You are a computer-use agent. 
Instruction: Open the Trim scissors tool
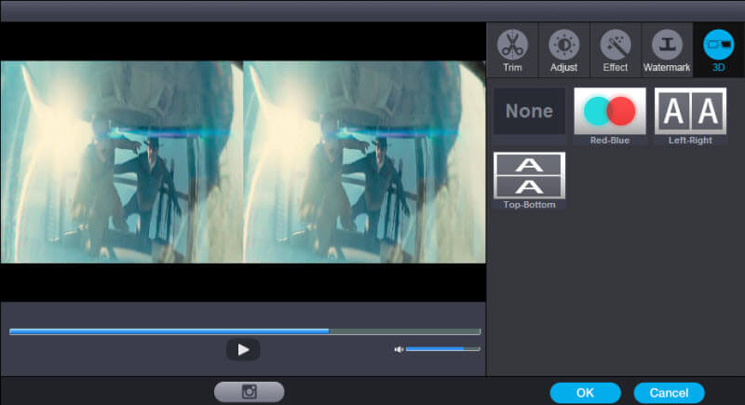[x=512, y=45]
